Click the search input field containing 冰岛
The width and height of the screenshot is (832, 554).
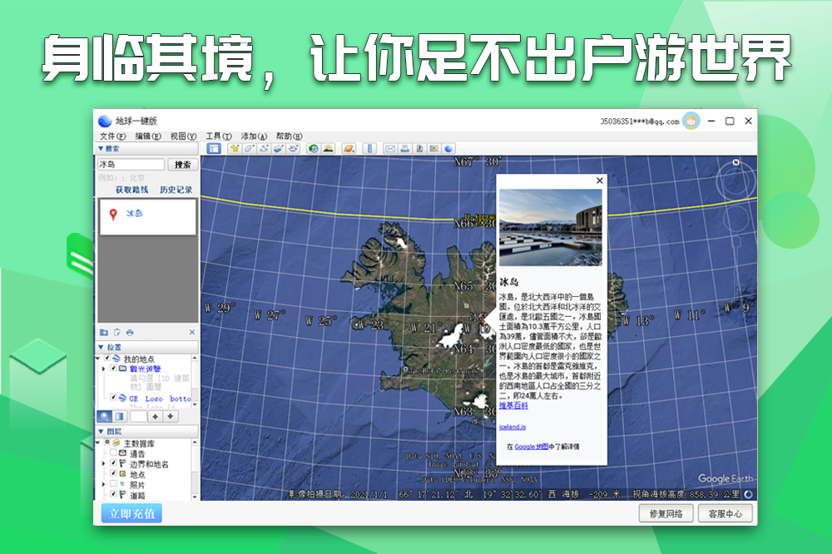click(131, 165)
